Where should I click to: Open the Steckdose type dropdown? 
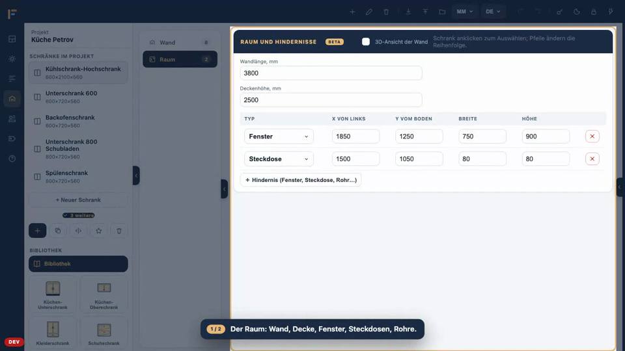pos(279,159)
